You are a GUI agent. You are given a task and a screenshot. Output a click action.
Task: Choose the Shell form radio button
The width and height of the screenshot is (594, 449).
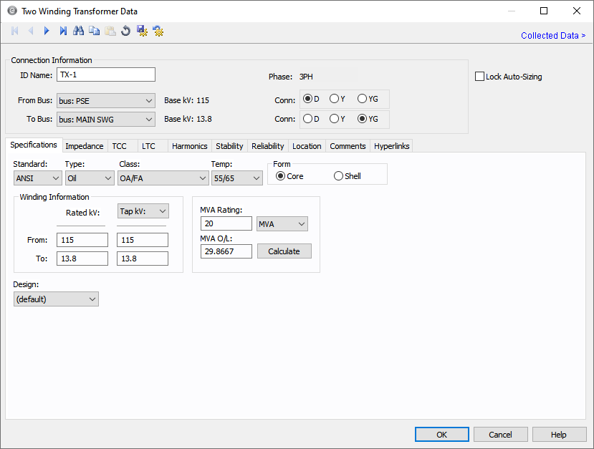point(338,176)
